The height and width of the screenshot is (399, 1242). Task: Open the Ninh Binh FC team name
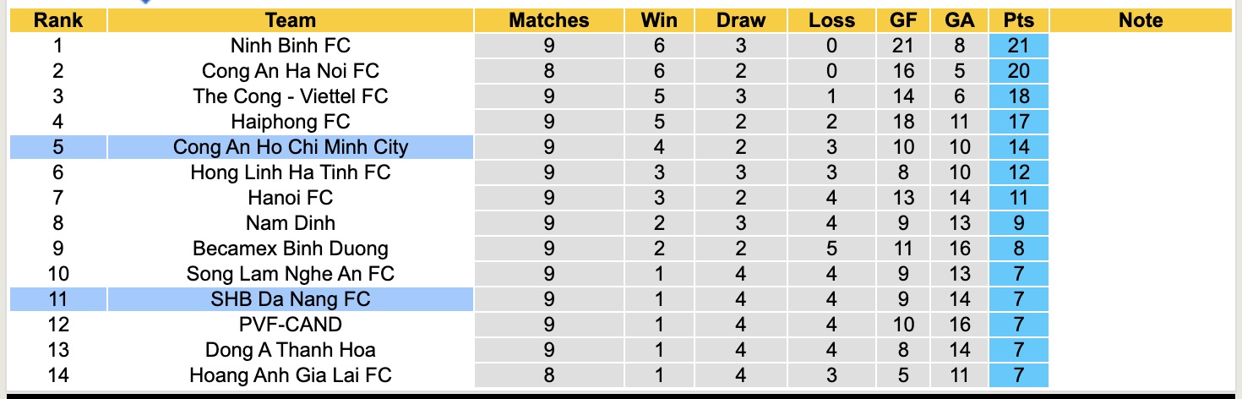click(290, 46)
